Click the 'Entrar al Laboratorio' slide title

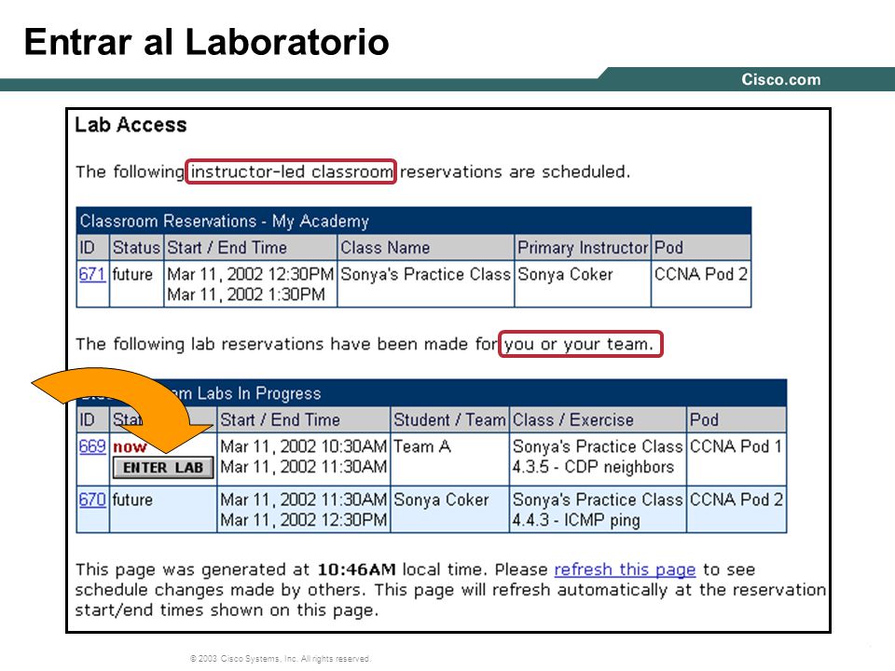(x=207, y=42)
